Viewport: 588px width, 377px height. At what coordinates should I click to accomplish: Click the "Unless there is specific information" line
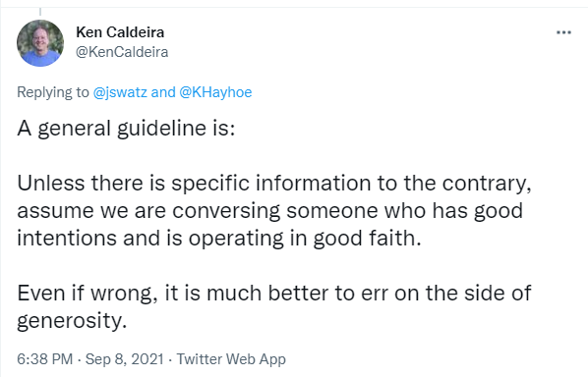click(x=274, y=184)
